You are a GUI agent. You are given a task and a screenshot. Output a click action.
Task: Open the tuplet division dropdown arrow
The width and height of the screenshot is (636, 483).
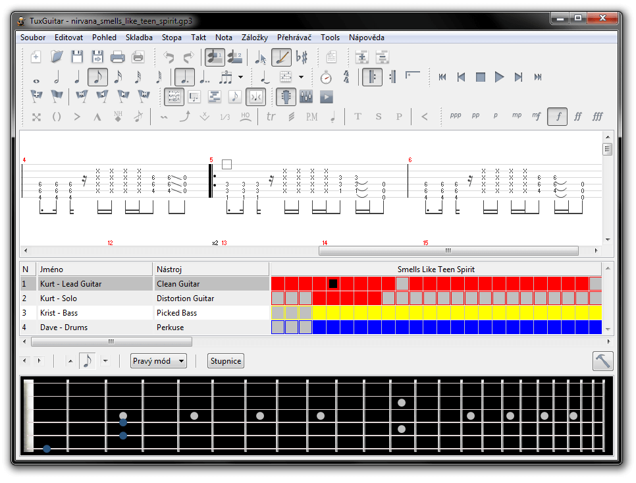click(240, 77)
